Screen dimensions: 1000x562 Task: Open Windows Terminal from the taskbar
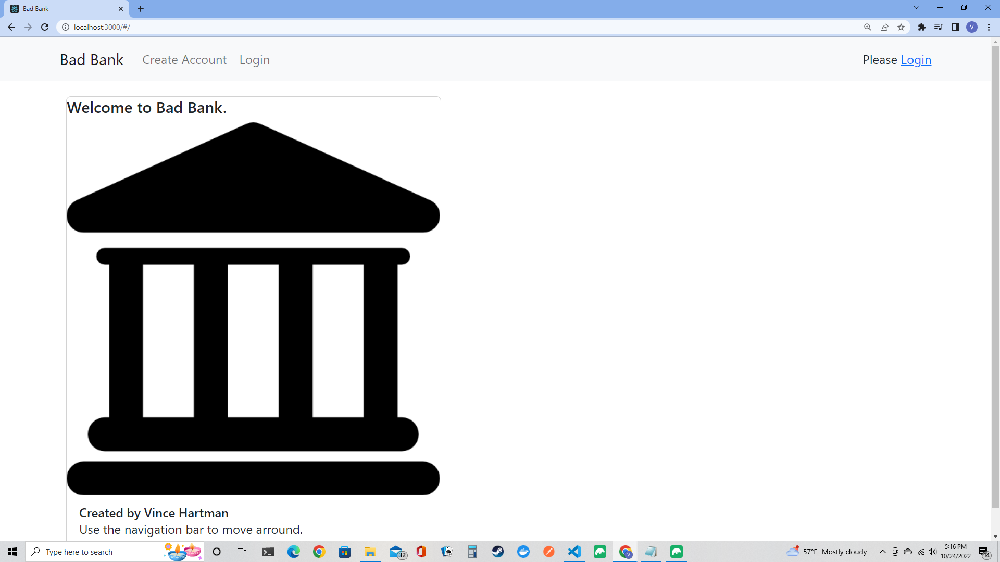pos(268,552)
